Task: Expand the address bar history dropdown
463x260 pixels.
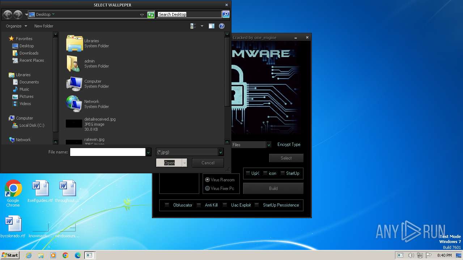Action: click(x=142, y=15)
